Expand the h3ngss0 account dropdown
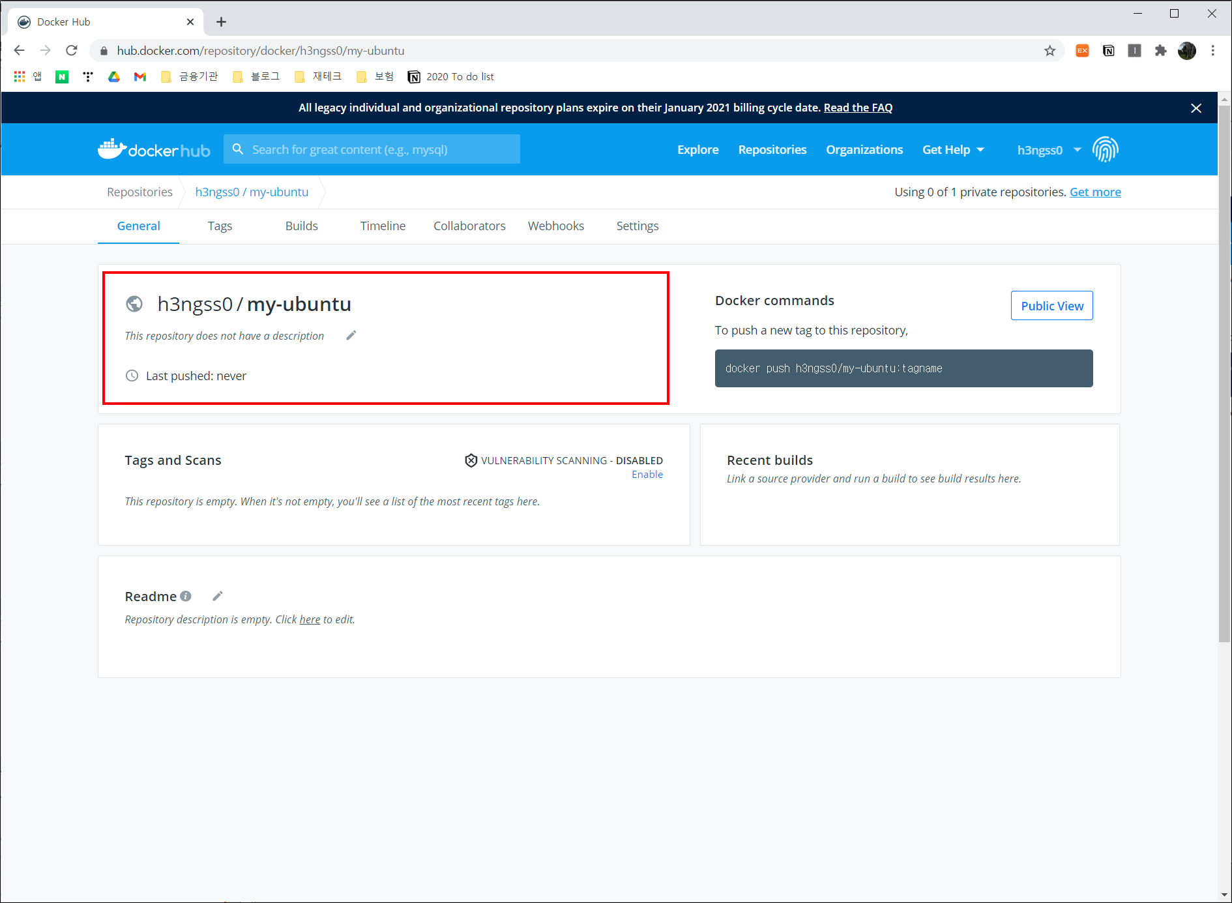Screen dimensions: 1232x903 (1049, 150)
